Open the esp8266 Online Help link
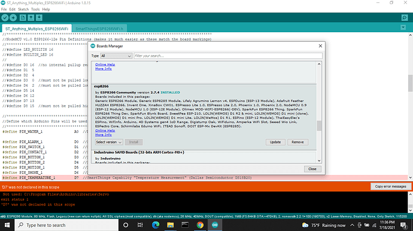Image resolution: width=413 pixels, height=231 pixels. click(x=105, y=130)
